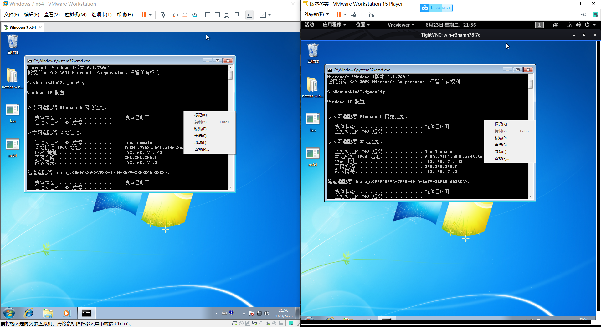601x327 pixels.
Task: Enter full screen in VMware Player
Action: click(362, 15)
